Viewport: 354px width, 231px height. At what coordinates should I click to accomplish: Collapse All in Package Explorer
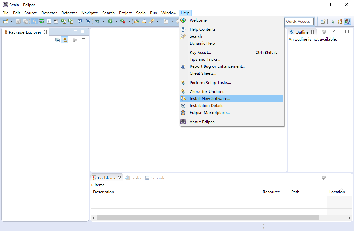[57, 40]
